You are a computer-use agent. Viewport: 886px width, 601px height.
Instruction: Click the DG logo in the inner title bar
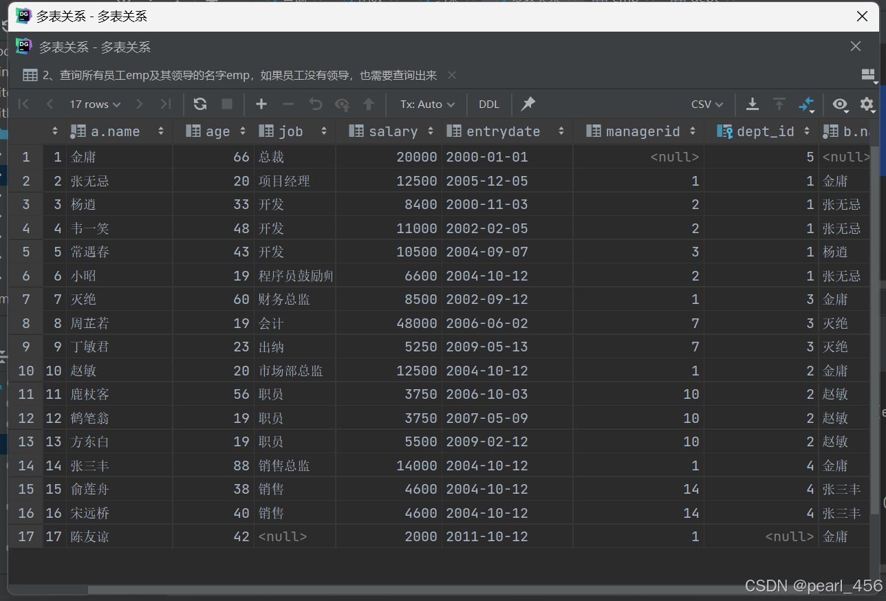pos(24,47)
